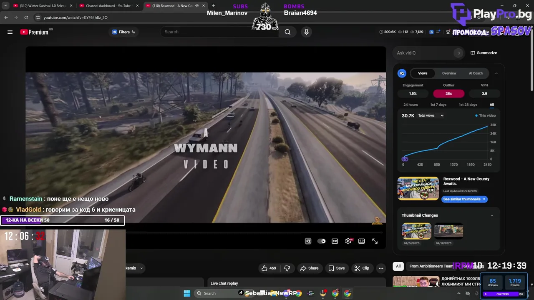Open the Remix dropdown arrow
The height and width of the screenshot is (300, 534).
[x=141, y=268]
